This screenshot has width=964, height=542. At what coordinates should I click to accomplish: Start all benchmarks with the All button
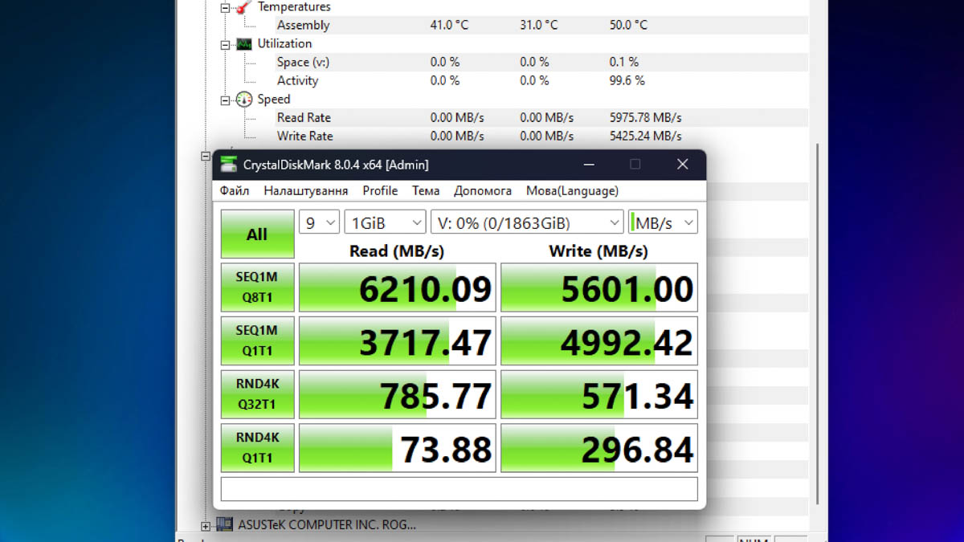(257, 234)
